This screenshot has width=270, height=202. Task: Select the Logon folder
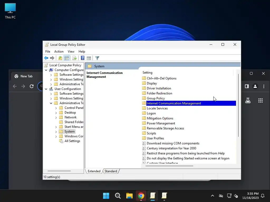click(x=151, y=113)
